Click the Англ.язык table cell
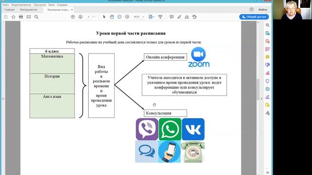Screen dimensions: 312x175 (52, 106)
